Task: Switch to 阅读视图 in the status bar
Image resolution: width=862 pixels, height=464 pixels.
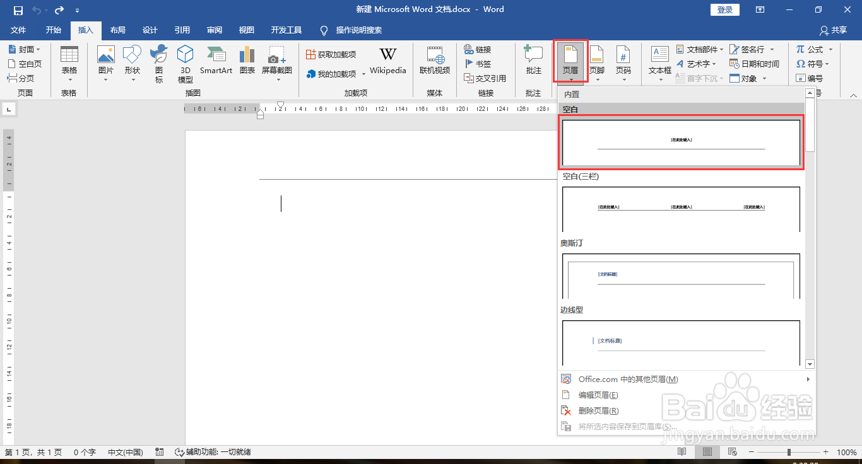Action: click(x=682, y=451)
